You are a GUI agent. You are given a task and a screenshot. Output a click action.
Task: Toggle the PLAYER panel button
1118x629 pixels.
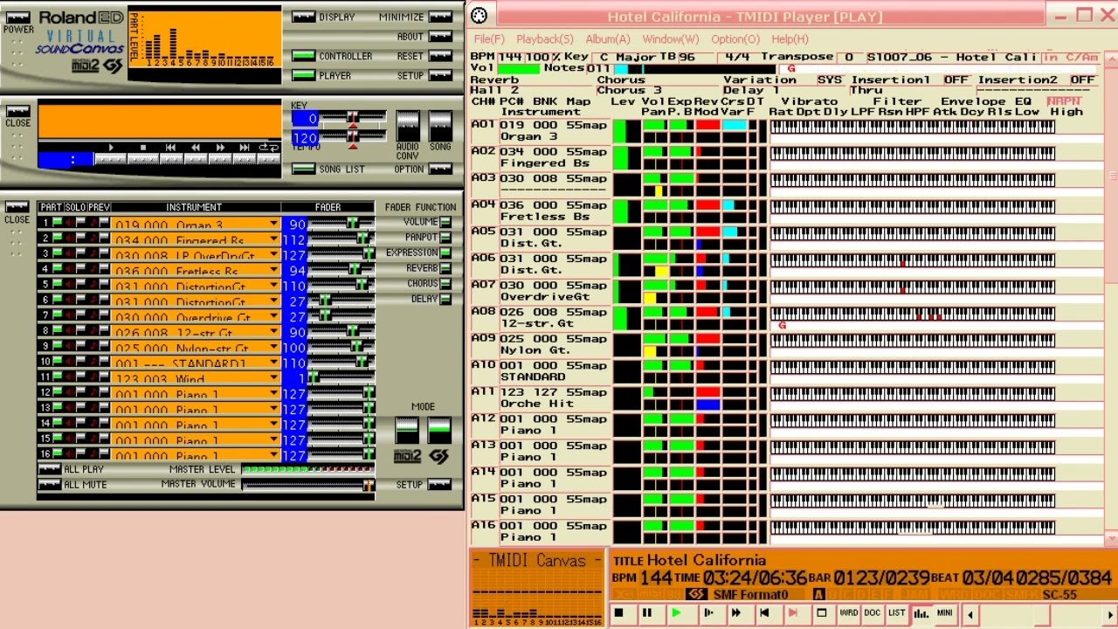(303, 76)
